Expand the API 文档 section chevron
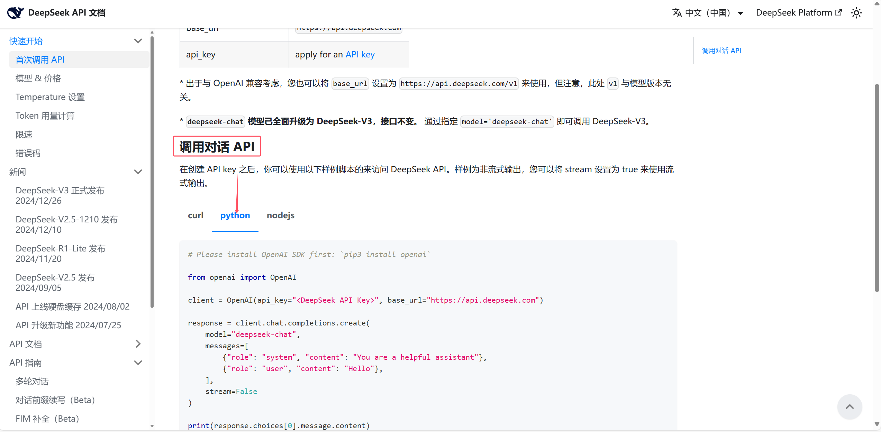 click(138, 344)
